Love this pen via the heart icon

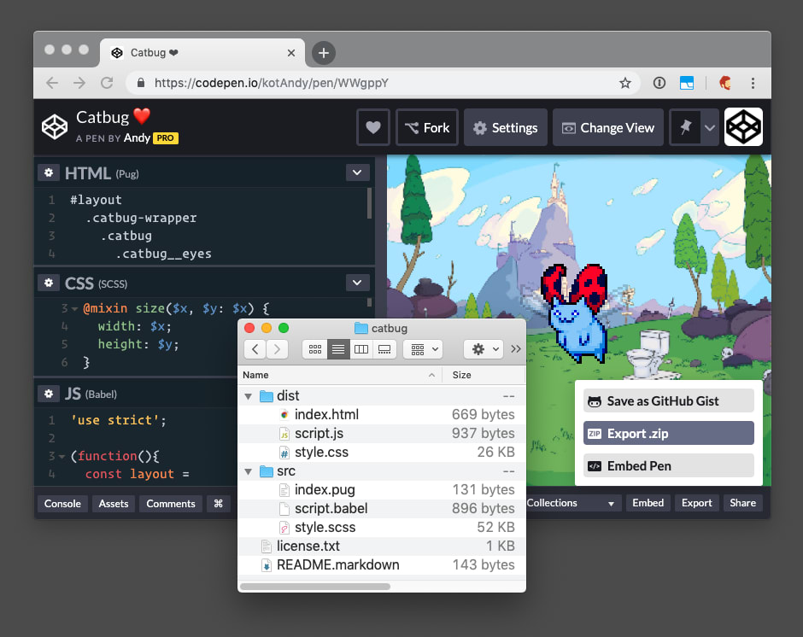(x=373, y=126)
